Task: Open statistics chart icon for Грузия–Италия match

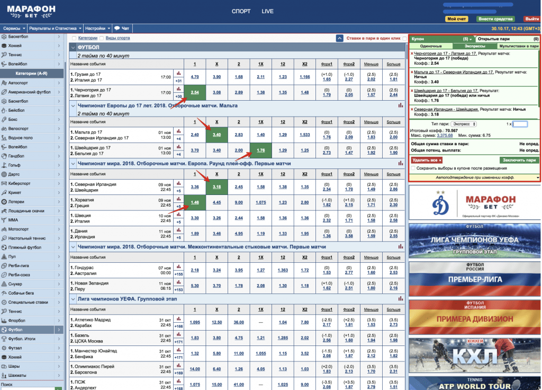Action: (178, 73)
